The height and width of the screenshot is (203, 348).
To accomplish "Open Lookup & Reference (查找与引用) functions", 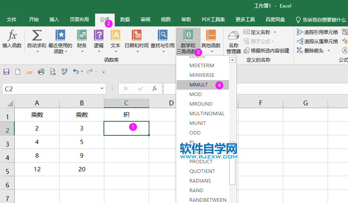I will 163,41.
